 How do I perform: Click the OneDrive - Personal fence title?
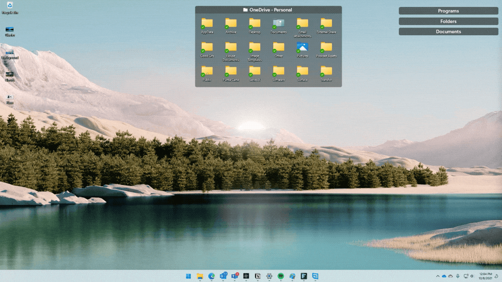coord(268,10)
